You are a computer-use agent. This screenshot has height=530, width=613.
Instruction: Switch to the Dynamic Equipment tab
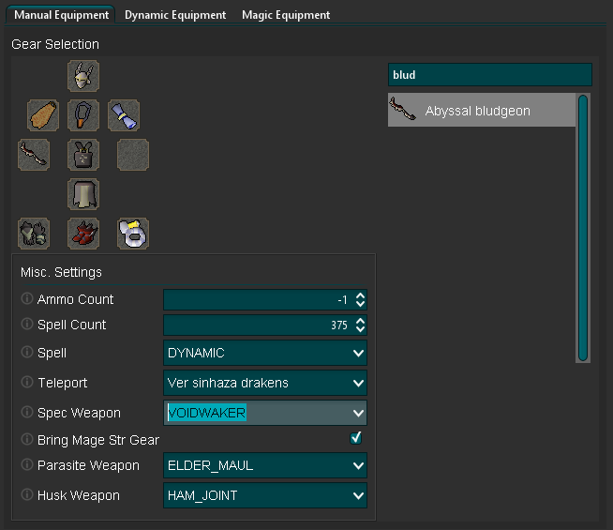pos(175,15)
